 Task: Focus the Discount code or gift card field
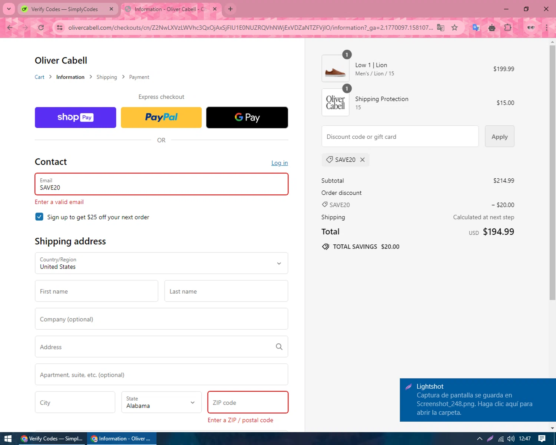(400, 136)
